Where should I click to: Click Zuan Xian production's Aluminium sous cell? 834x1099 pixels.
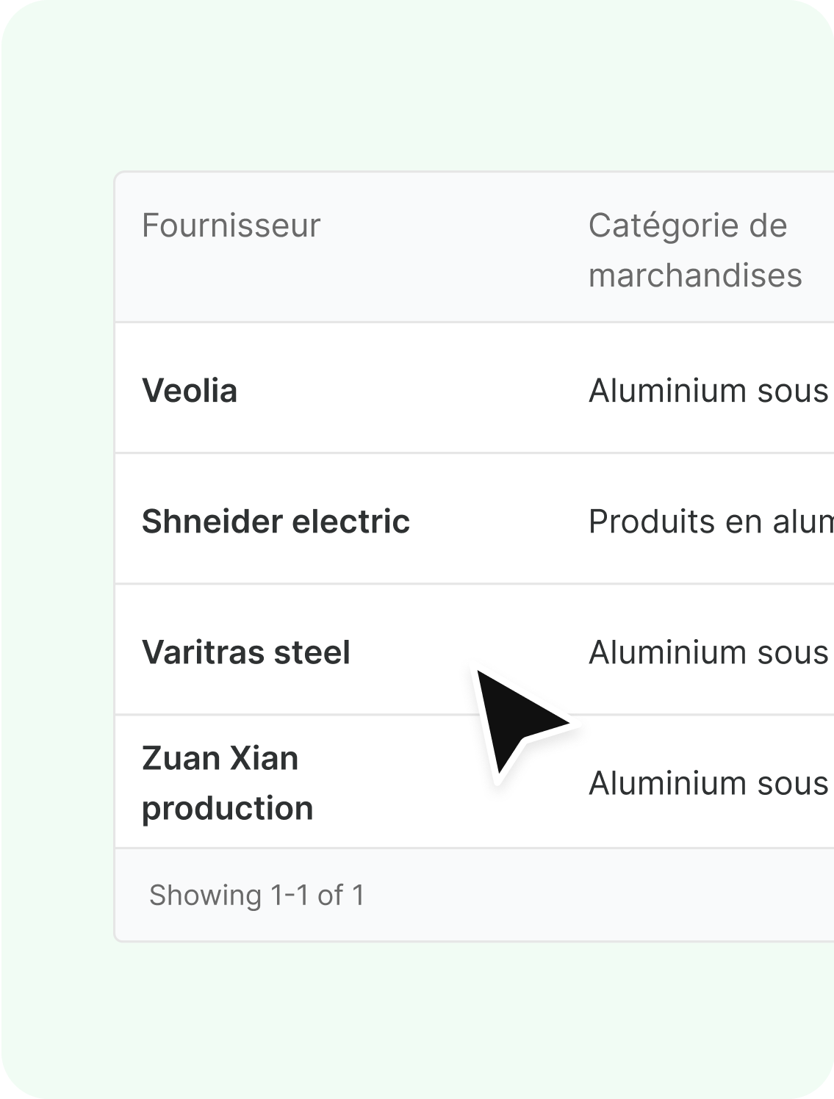(708, 783)
